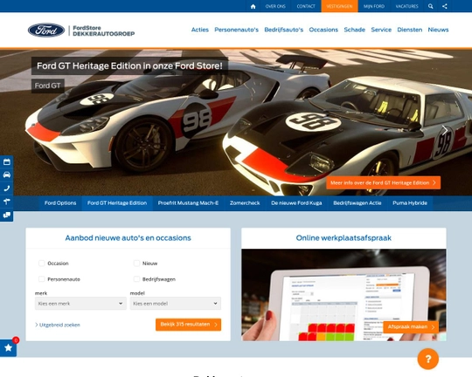The width and height of the screenshot is (472, 377).
Task: Click the phone icon in left sidebar
Action: tap(7, 188)
